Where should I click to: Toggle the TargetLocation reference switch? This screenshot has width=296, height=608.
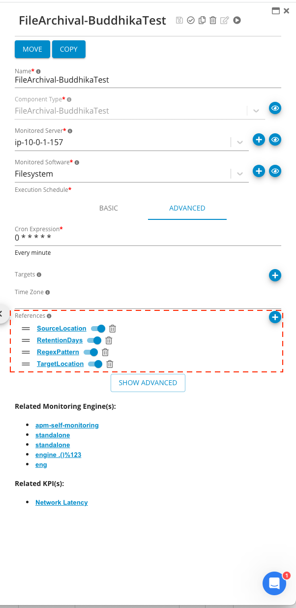click(x=95, y=364)
